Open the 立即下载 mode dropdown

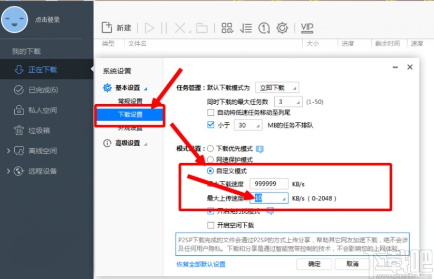click(277, 87)
